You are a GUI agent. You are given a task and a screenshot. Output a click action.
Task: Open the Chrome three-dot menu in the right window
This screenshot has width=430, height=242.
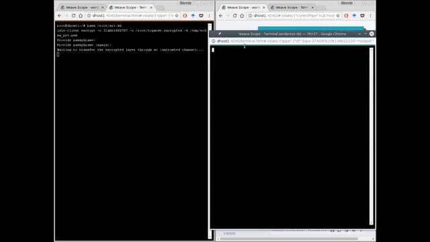coord(370,16)
